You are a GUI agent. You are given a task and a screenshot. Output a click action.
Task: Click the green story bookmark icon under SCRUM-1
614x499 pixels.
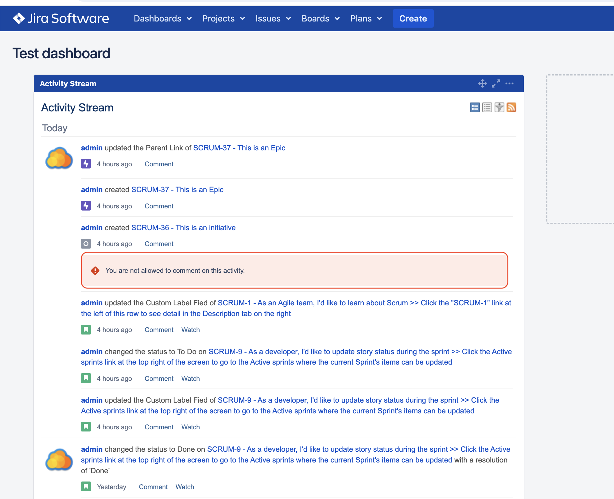tap(86, 330)
